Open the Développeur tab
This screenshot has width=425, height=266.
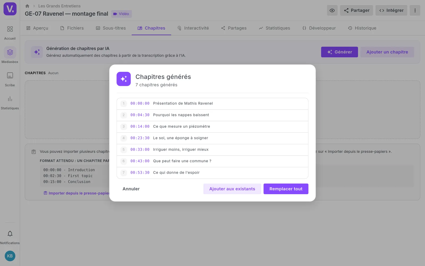pos(319,28)
